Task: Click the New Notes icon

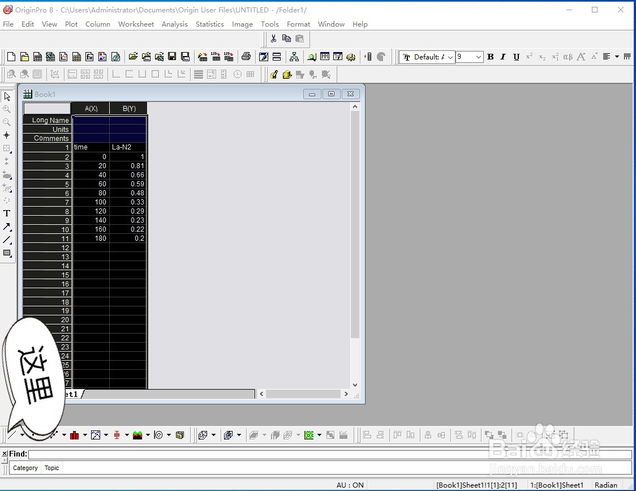Action: coord(115,57)
